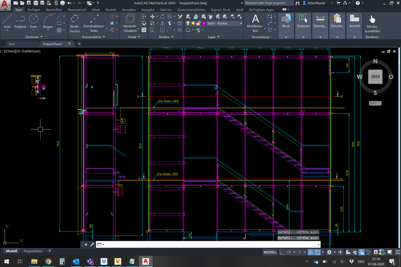
Task: Select the Mirror tool in Ändern panel
Action: 163,23
